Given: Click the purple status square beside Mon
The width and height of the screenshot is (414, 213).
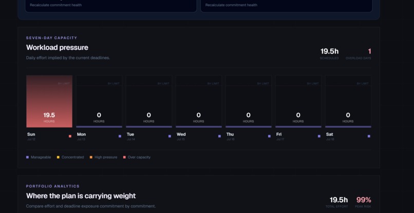Looking at the screenshot, I should (120, 136).
